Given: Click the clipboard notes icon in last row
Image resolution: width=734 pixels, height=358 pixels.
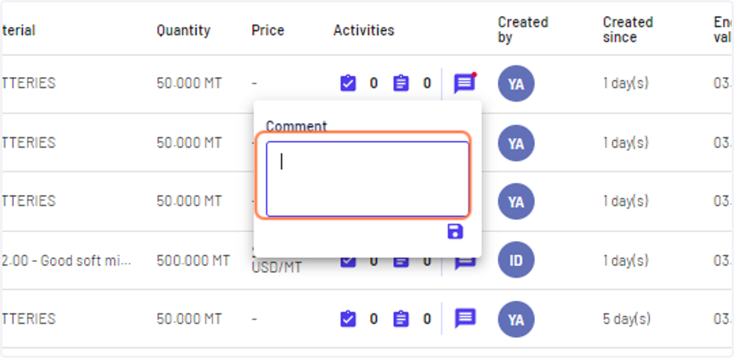Looking at the screenshot, I should [401, 319].
